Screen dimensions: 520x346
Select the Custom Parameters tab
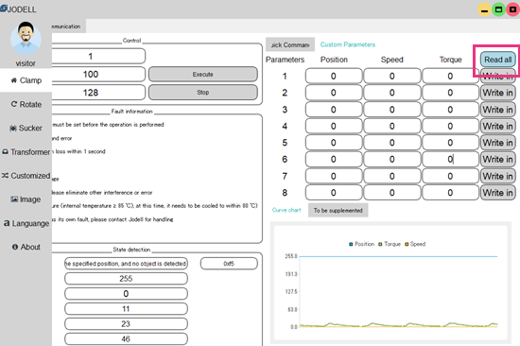click(x=348, y=44)
